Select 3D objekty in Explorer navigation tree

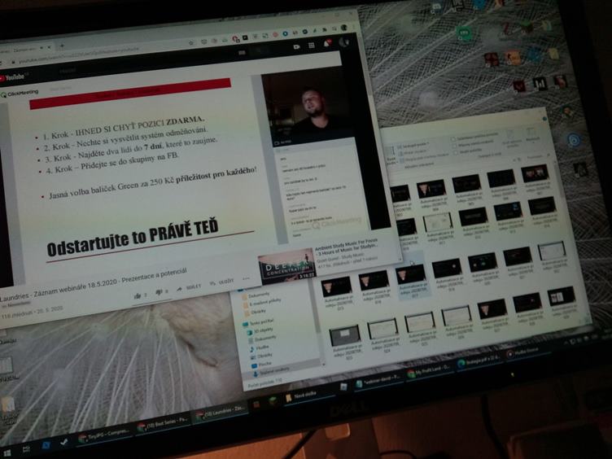pos(260,330)
